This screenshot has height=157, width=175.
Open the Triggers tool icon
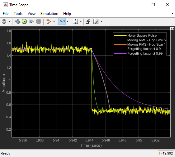(x=88, y=21)
